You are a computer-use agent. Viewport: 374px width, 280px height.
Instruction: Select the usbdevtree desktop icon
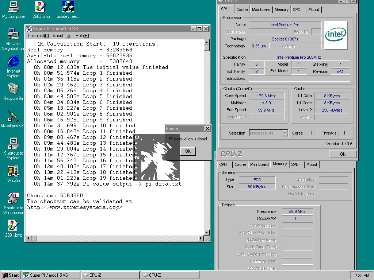(68, 10)
